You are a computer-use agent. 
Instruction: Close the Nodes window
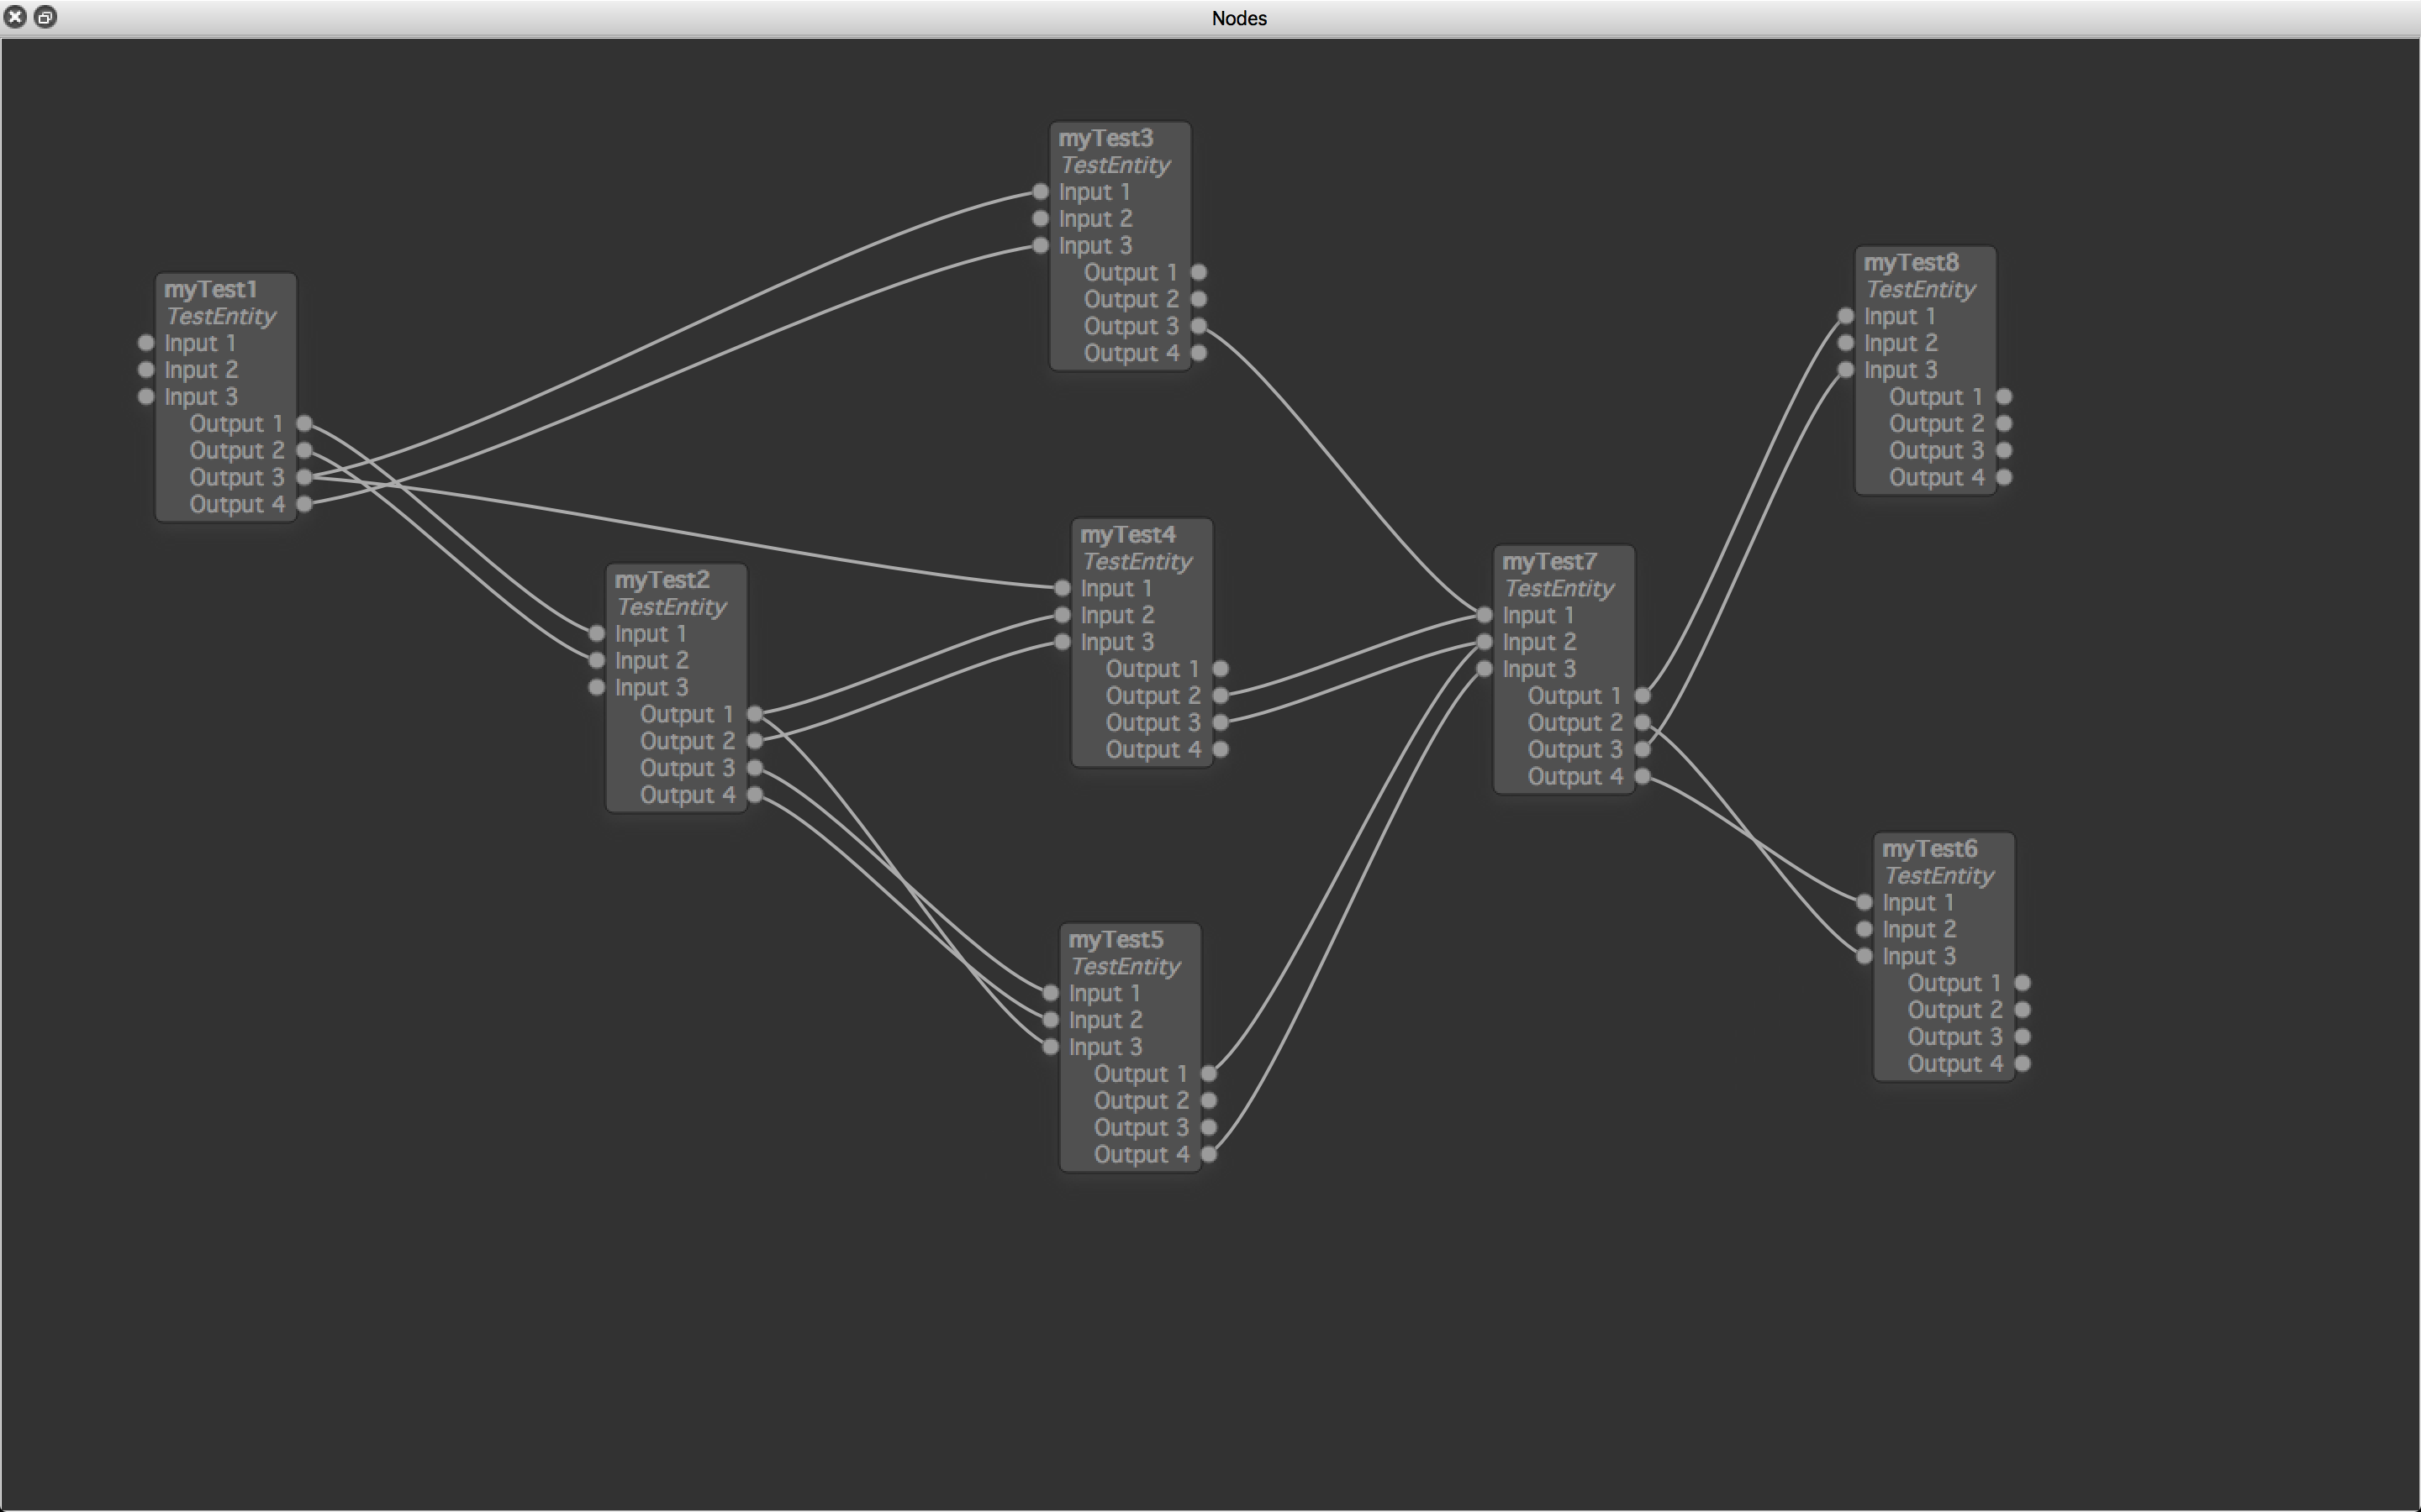tap(15, 17)
